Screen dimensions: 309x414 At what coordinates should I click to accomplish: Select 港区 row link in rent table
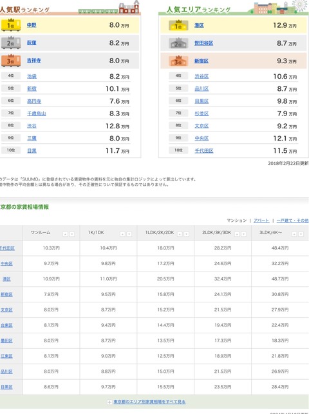click(x=6, y=279)
